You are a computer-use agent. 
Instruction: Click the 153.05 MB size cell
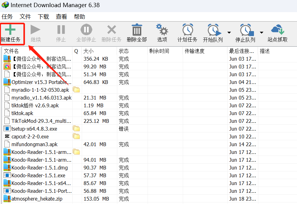coord(96,199)
